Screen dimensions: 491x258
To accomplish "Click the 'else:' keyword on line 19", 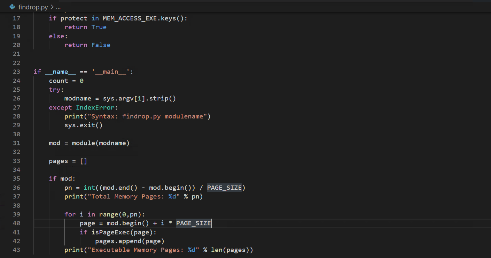I will [x=59, y=36].
